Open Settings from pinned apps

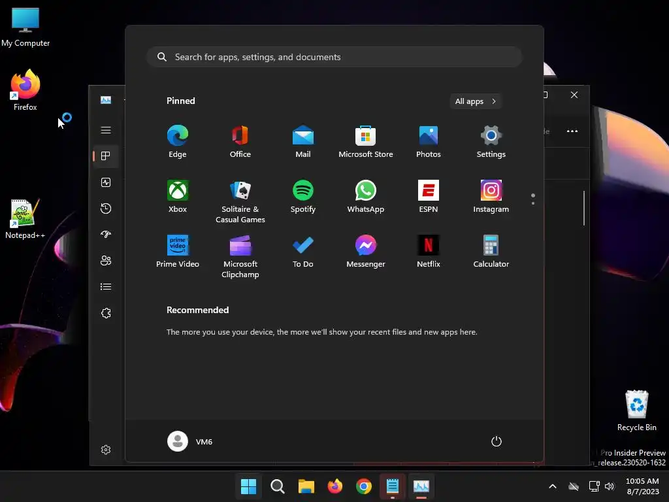click(x=491, y=142)
